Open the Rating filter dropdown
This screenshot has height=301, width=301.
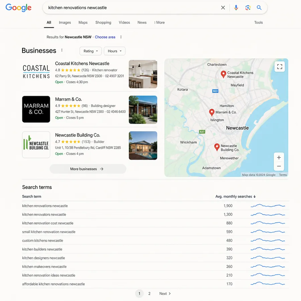click(x=91, y=51)
